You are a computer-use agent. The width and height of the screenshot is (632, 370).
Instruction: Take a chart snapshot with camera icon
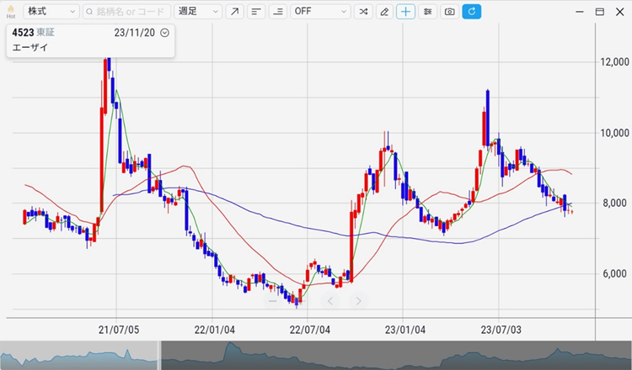[x=450, y=12]
